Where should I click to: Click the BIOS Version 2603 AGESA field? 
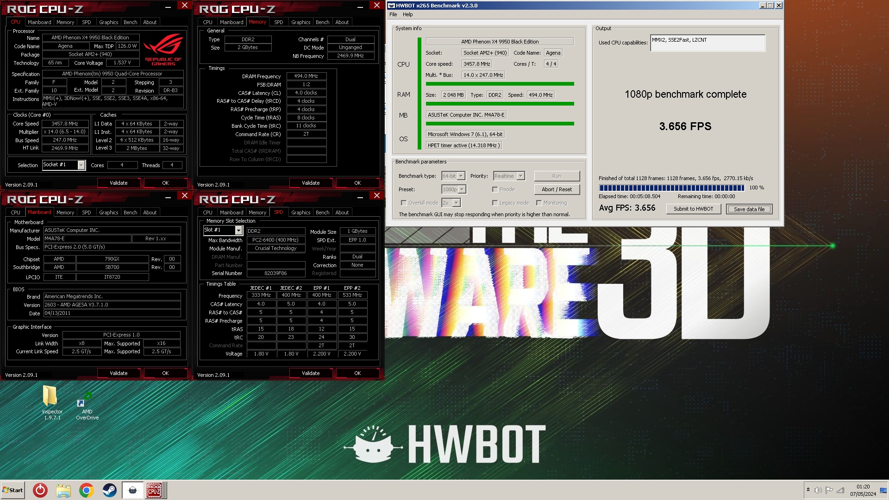tap(112, 305)
